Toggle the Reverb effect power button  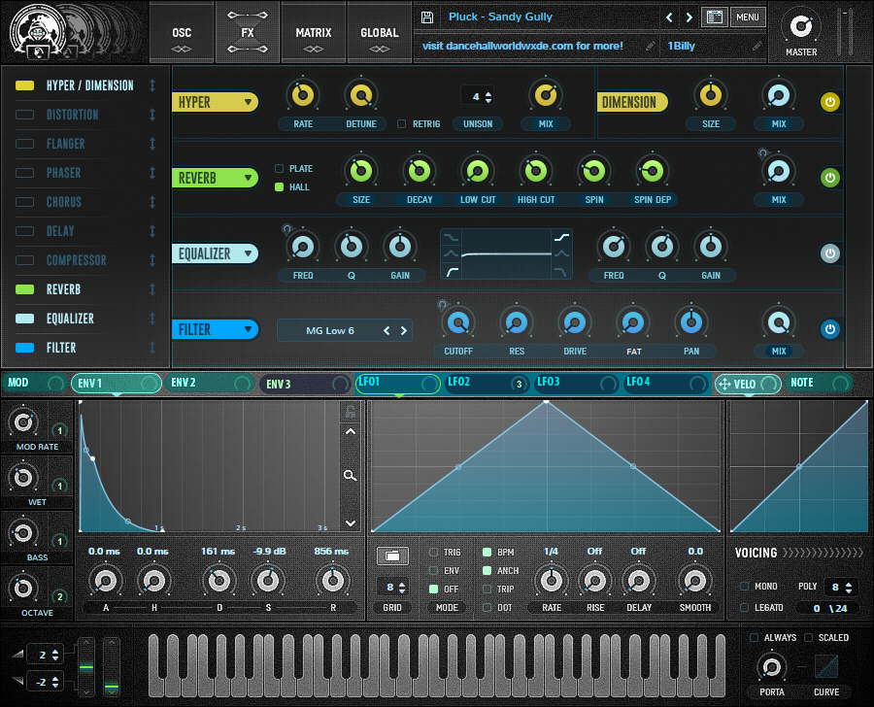click(830, 178)
